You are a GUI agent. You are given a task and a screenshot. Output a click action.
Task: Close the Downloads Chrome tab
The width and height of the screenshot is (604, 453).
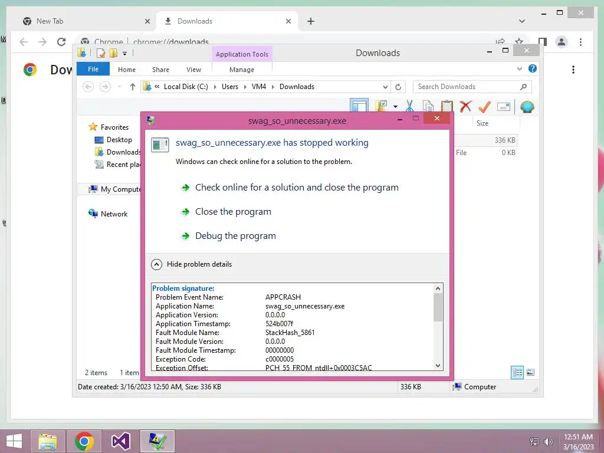tap(288, 21)
